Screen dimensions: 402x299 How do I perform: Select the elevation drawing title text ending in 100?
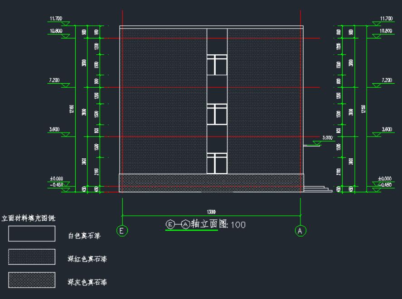tap(206, 224)
